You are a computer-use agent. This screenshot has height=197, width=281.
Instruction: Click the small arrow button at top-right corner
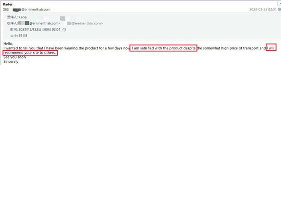click(279, 3)
